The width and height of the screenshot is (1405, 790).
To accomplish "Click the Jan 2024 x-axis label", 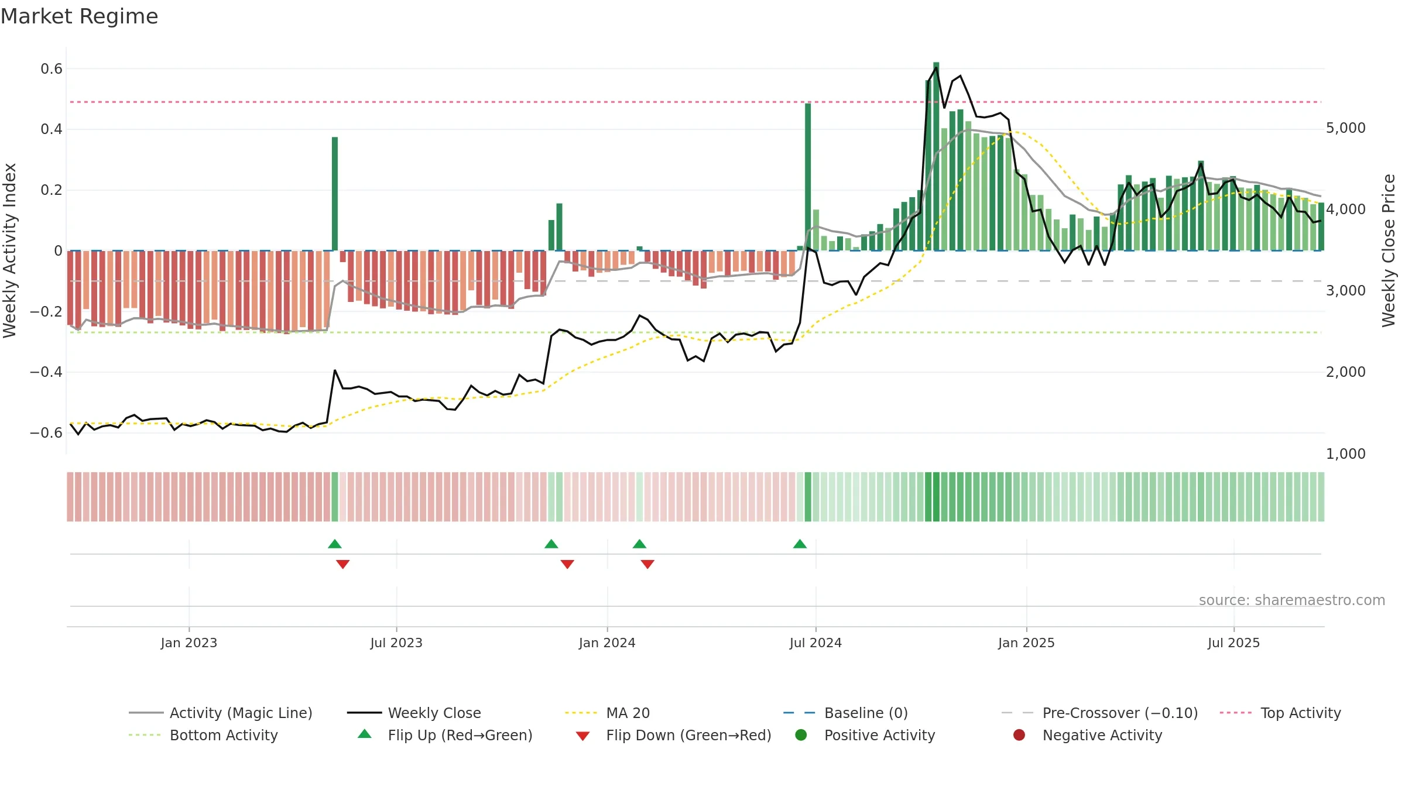I will (607, 643).
